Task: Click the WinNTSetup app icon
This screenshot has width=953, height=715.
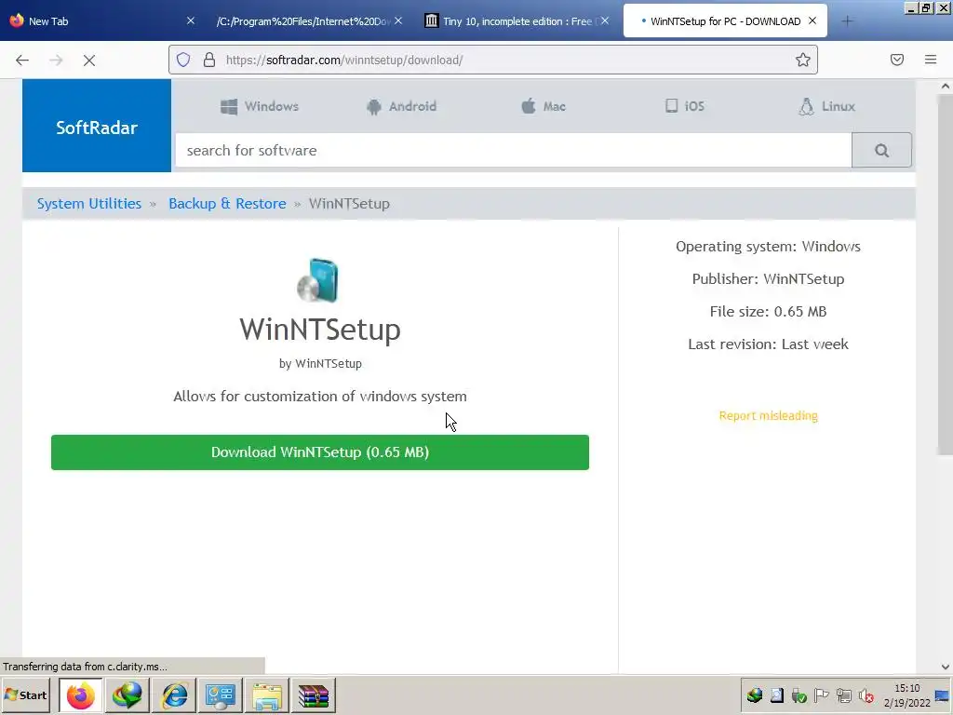Action: 318,280
